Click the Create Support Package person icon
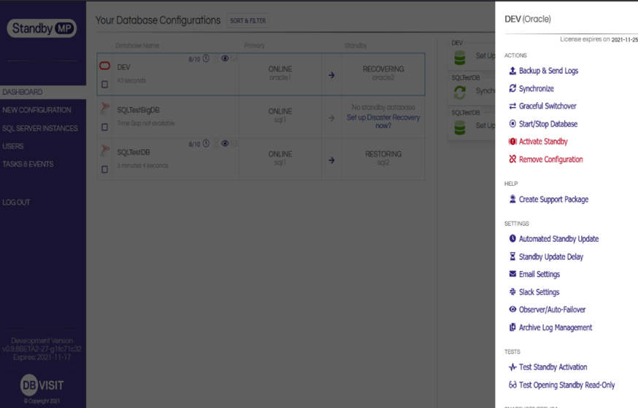This screenshot has height=408, width=638. [512, 199]
